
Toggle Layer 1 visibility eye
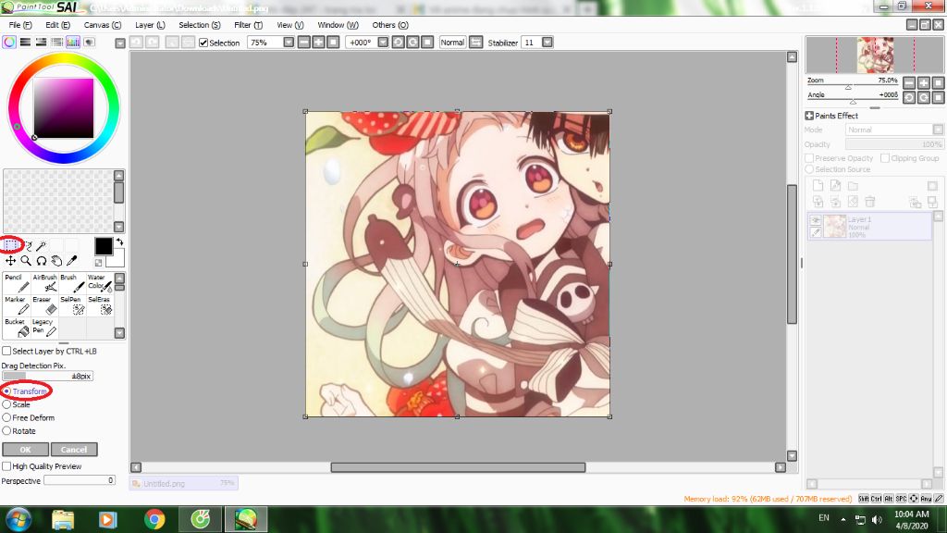tap(816, 220)
